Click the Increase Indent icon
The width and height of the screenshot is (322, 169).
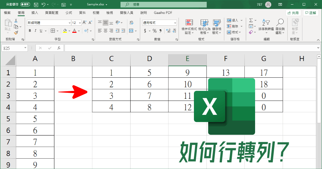[x=123, y=31]
